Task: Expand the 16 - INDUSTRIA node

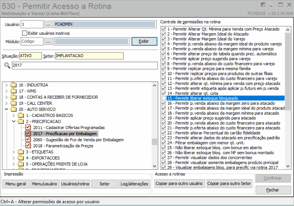Action: [x=6, y=85]
